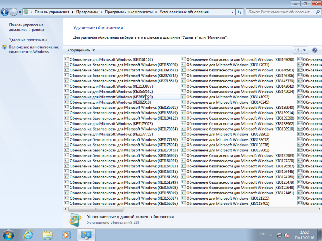
Task: Click the Control Panel taskbar button
Action: click(86, 235)
